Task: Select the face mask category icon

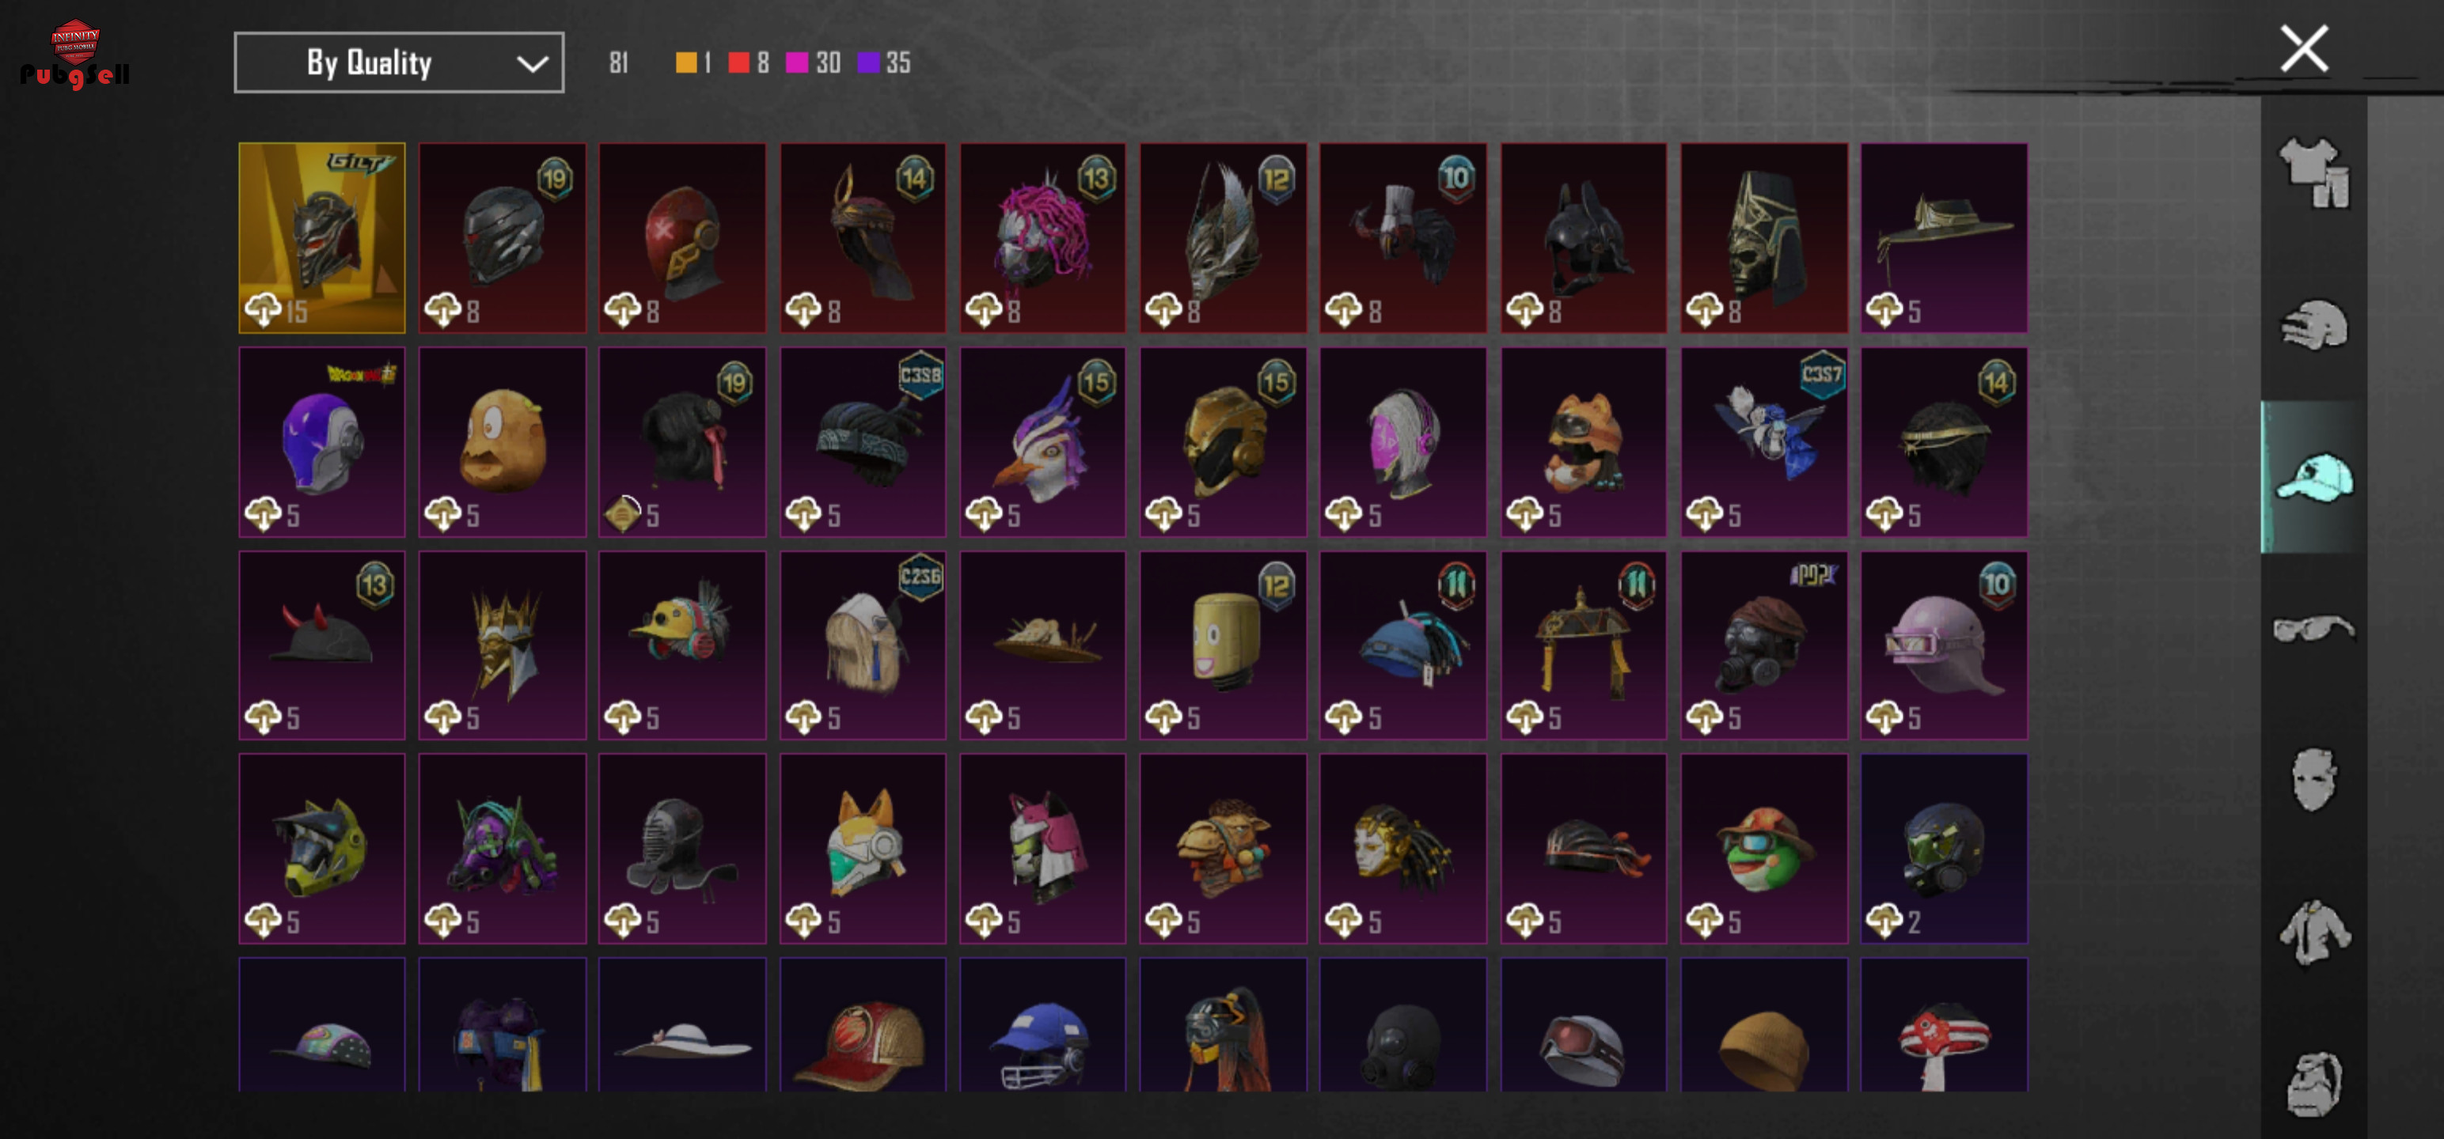Action: [2314, 780]
